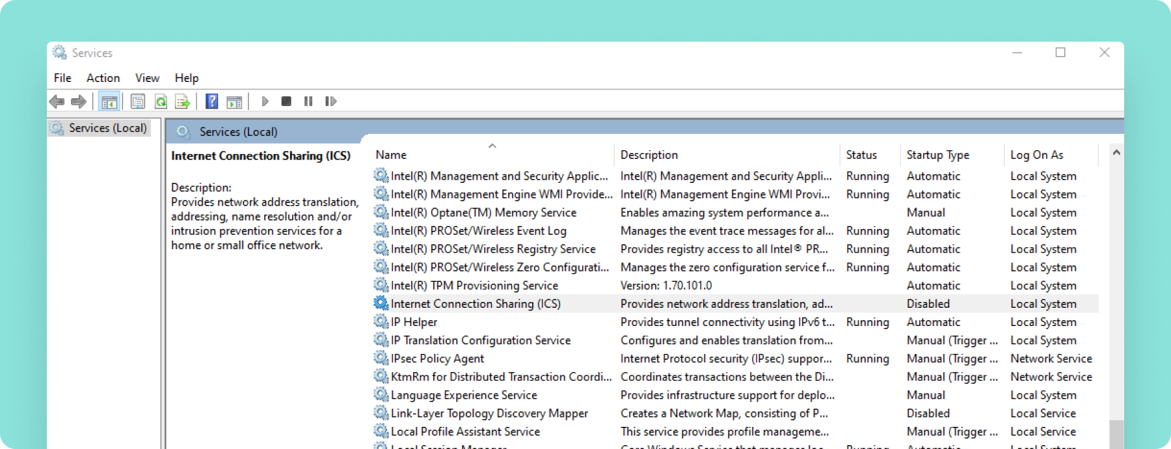Viewport: 1171px width, 449px height.
Task: Click the Services (Local) header in details pane
Action: coord(238,132)
